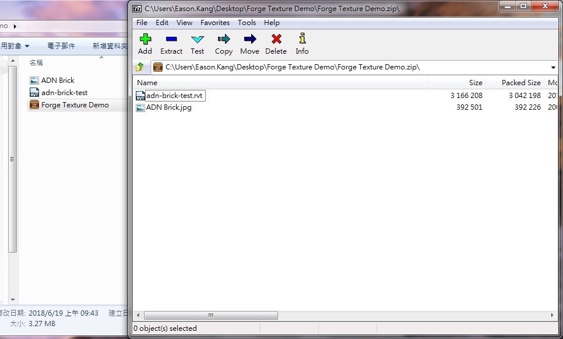Click the Add toolbar icon in 7-Zip
The width and height of the screenshot is (563, 339).
tap(145, 39)
